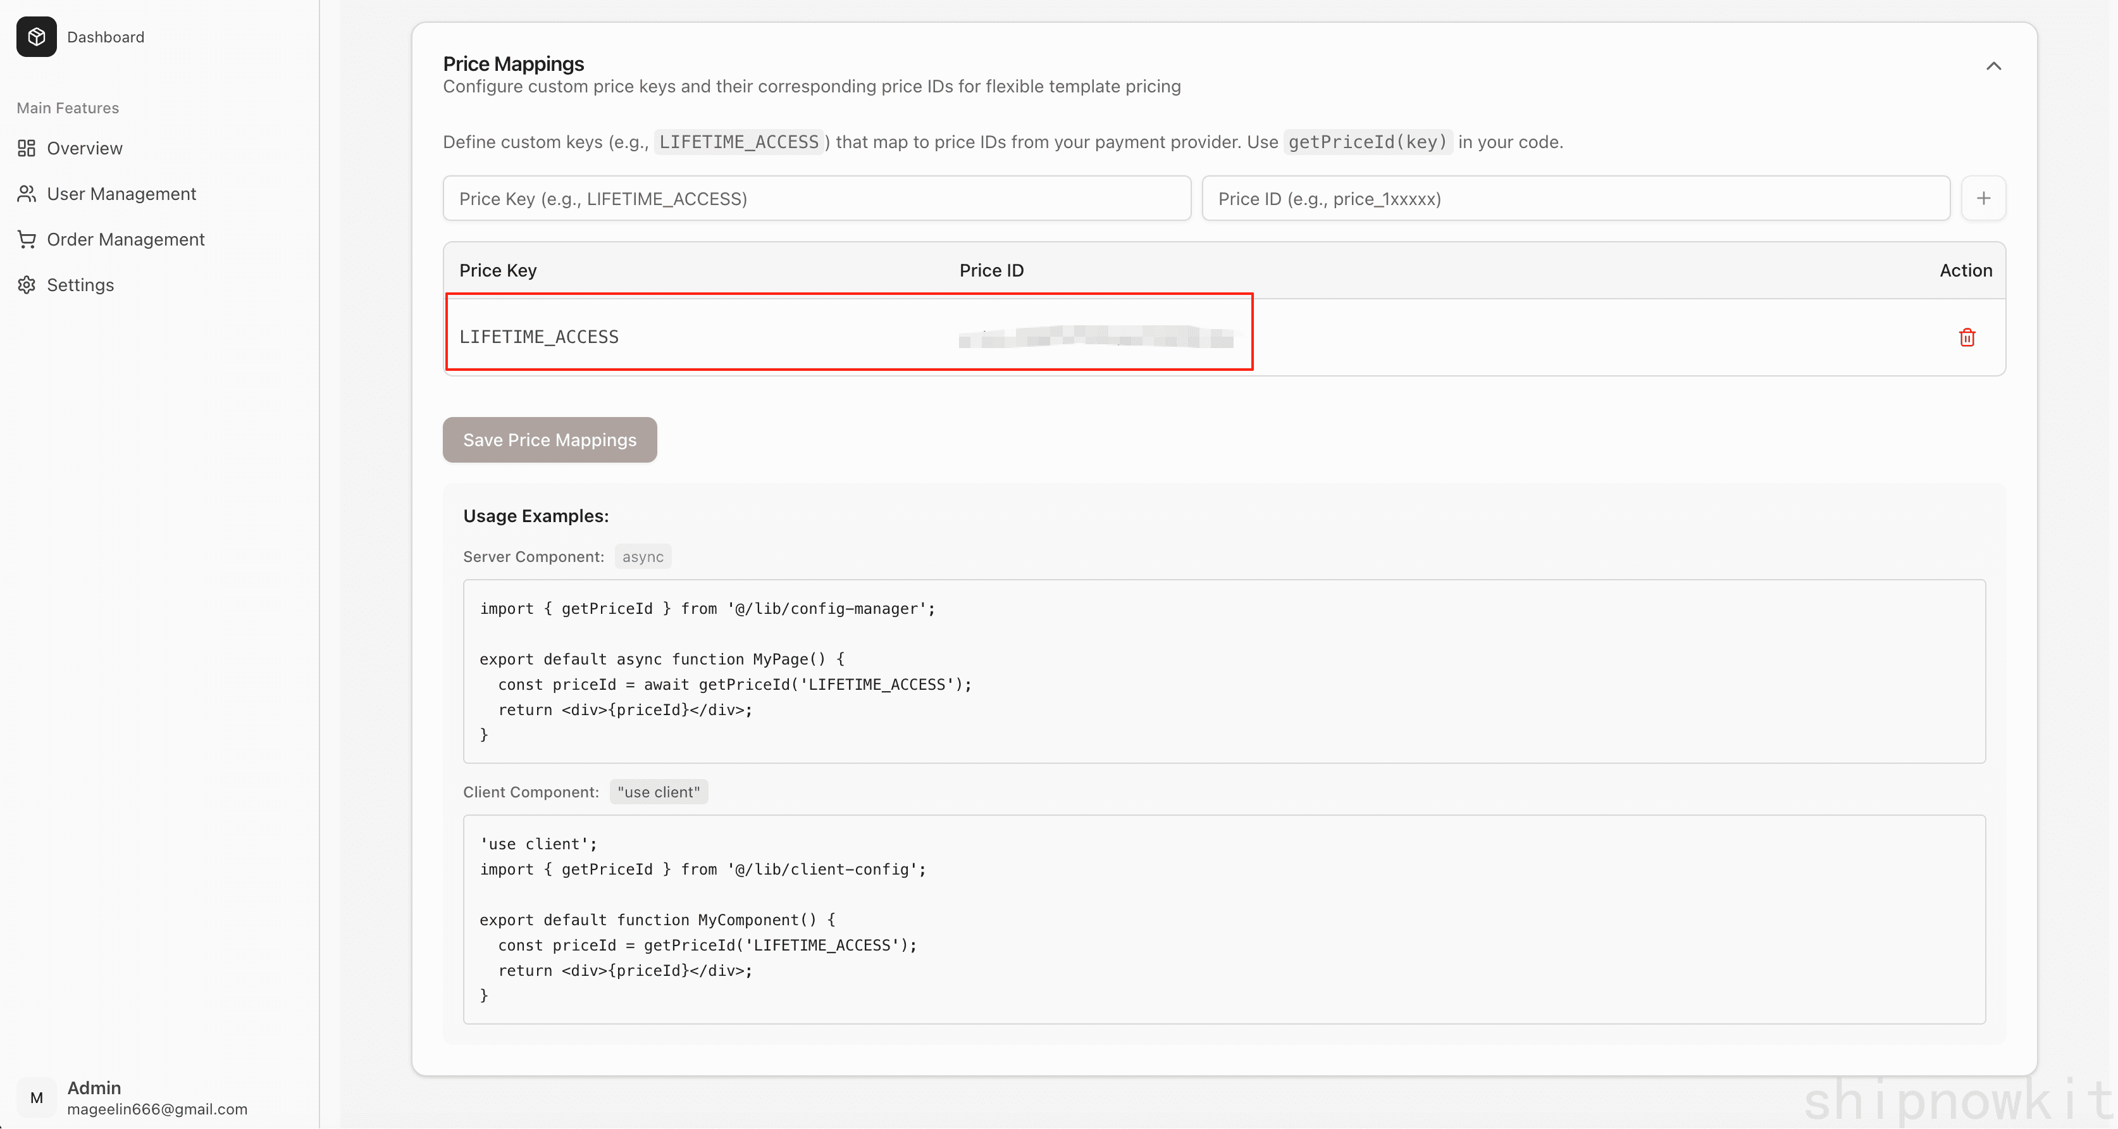
Task: Navigate to Order Management in sidebar
Action: (125, 239)
